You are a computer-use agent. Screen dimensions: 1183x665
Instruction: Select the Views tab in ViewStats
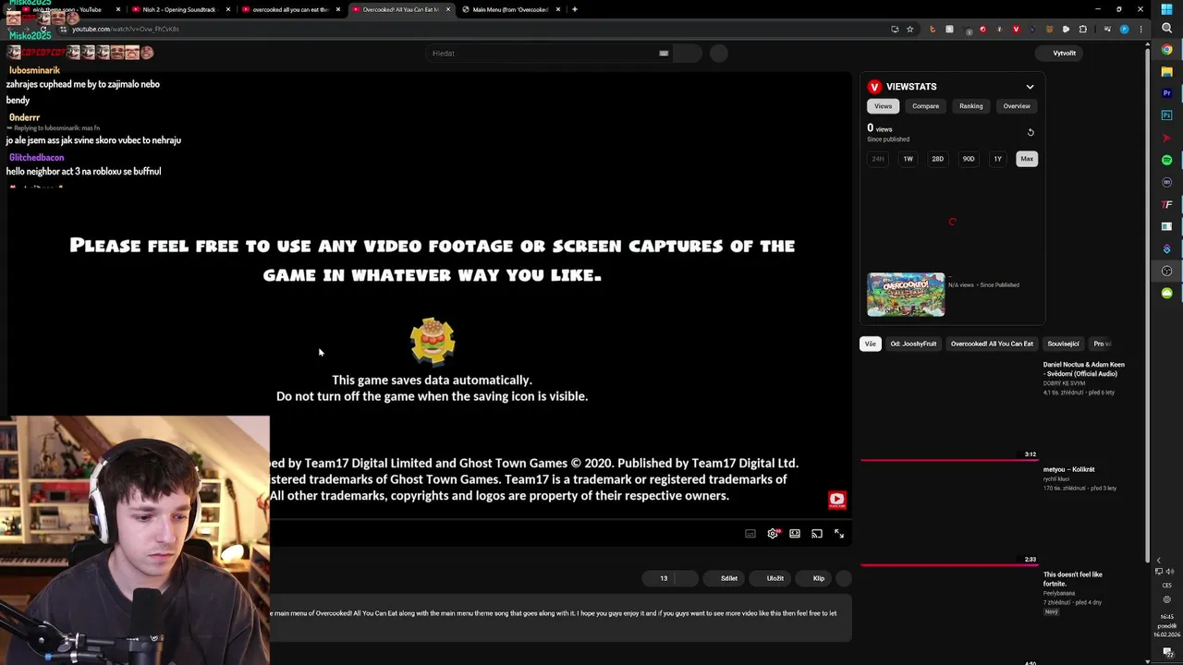884,106
